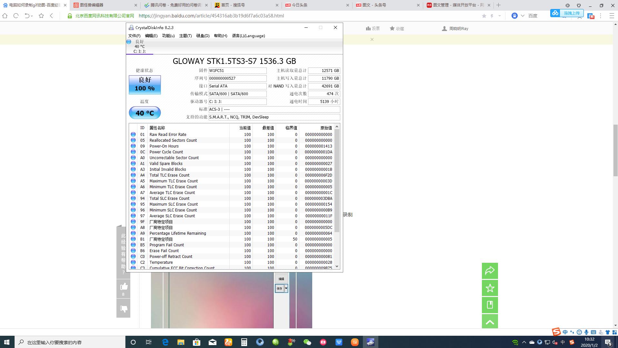Click the 收藏 link on the page
This screenshot has height=348, width=618.
tap(397, 28)
